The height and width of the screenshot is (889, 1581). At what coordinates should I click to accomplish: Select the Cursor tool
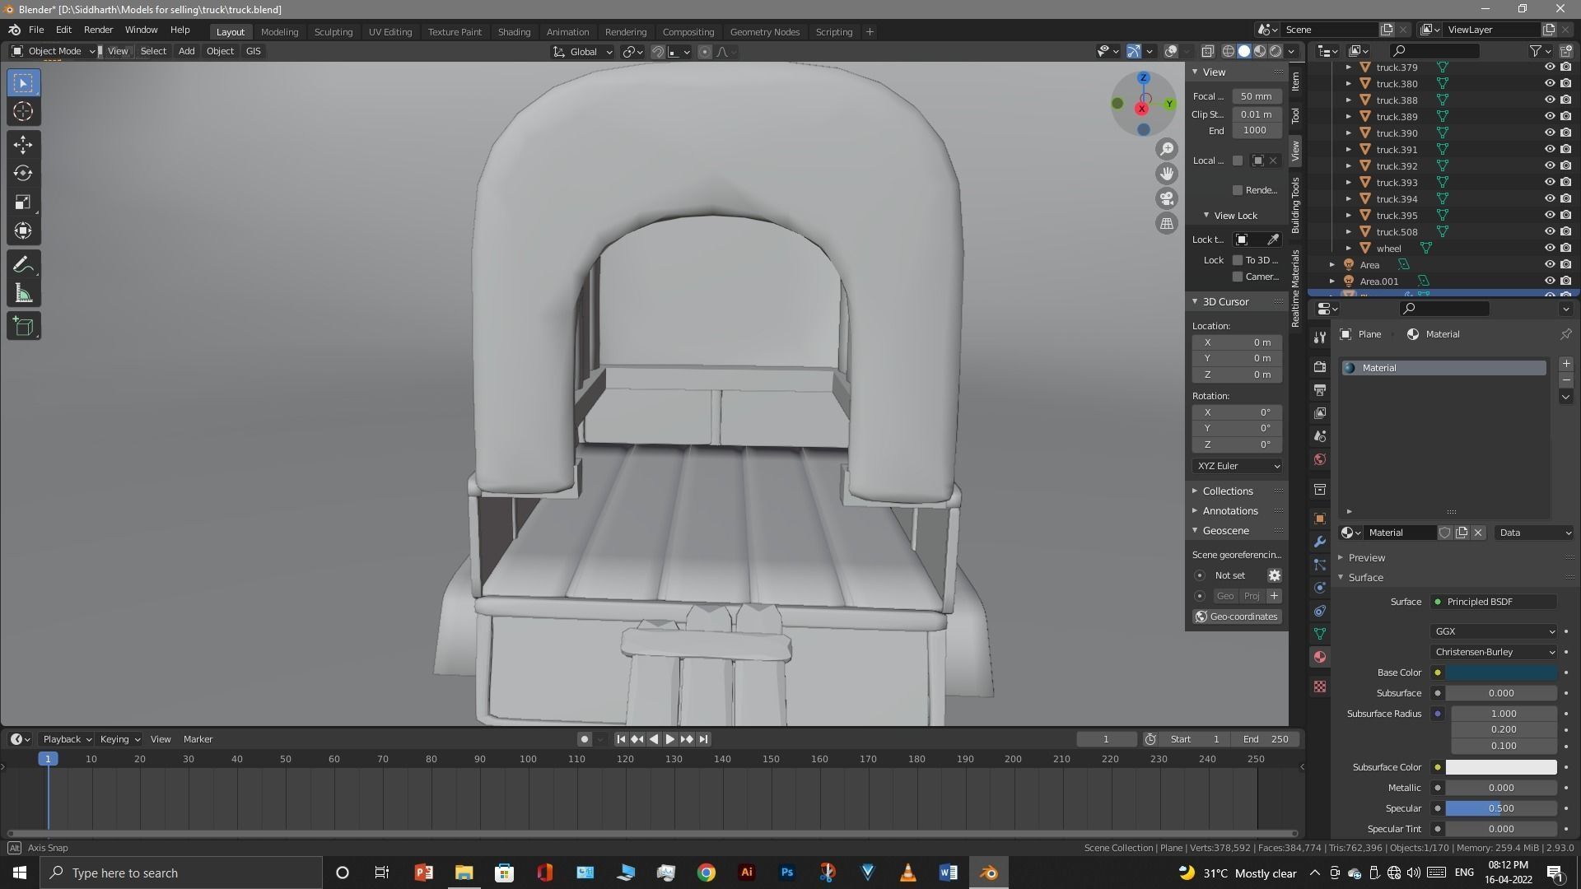point(23,112)
